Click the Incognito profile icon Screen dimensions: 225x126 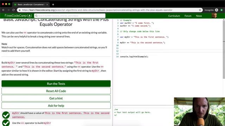217,10
